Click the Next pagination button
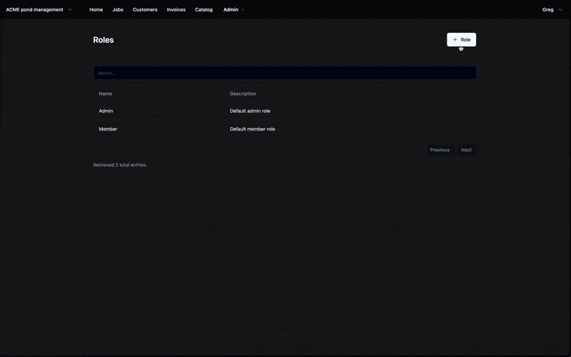 pos(466,150)
